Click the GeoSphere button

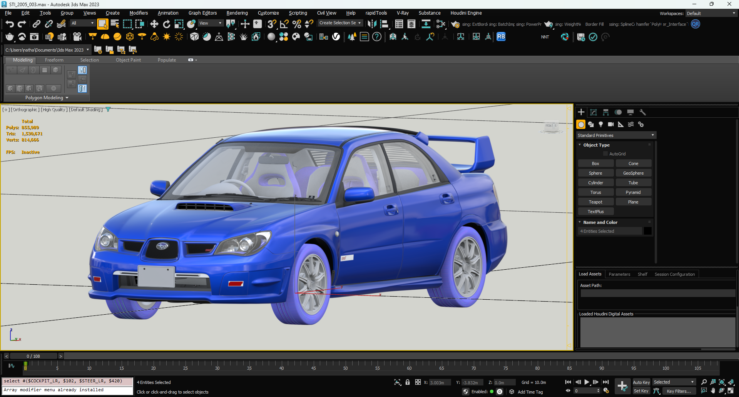coord(633,173)
